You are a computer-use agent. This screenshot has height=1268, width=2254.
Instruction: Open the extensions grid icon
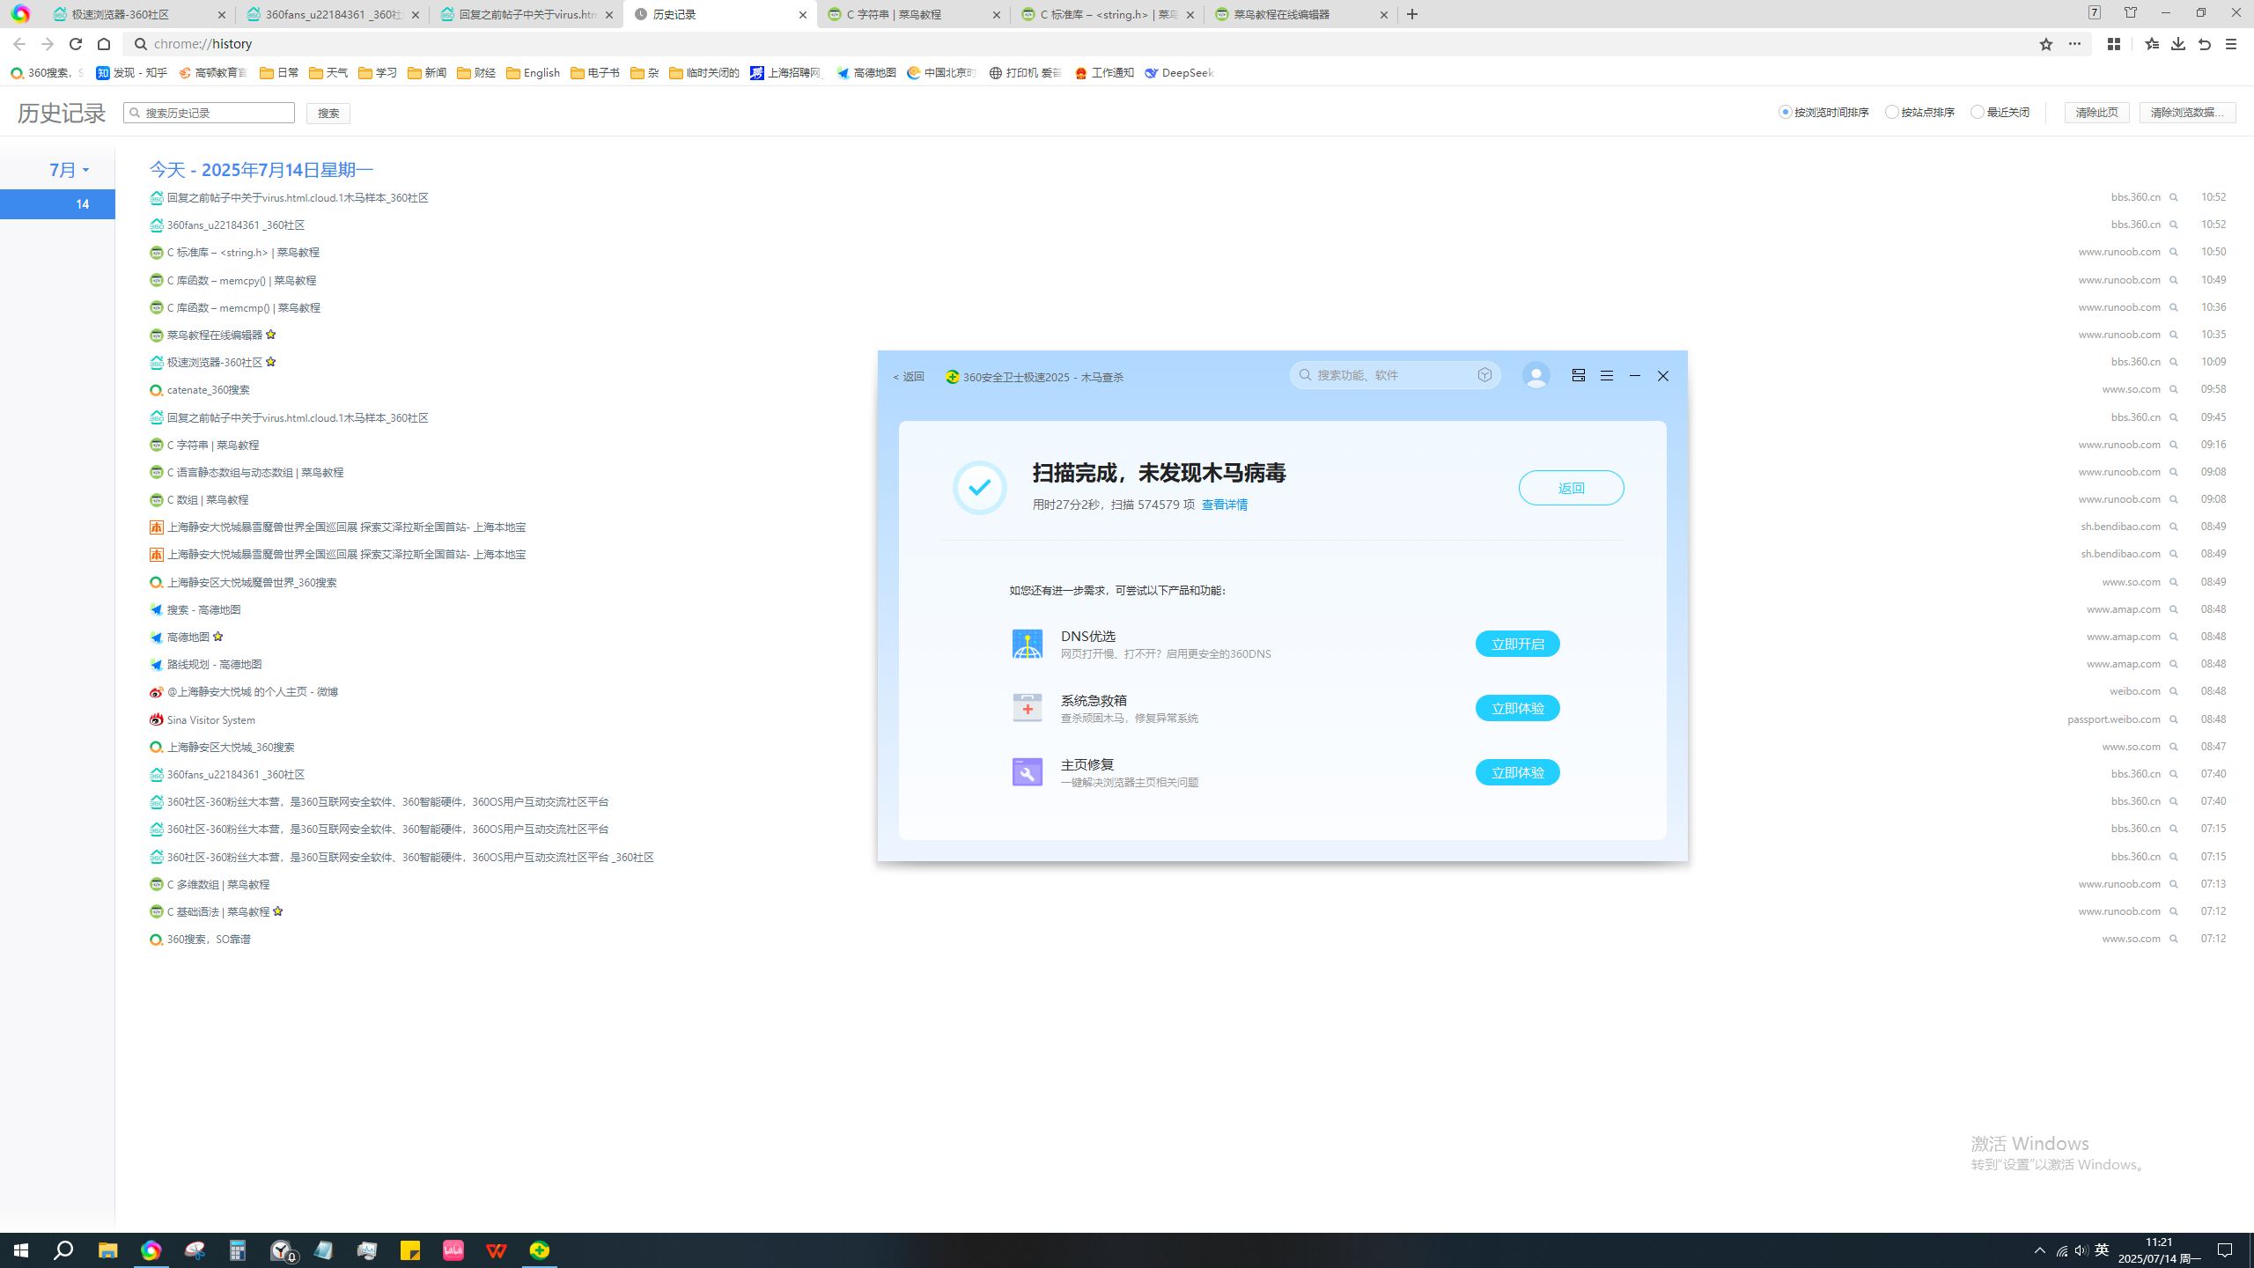pyautogui.click(x=2113, y=44)
